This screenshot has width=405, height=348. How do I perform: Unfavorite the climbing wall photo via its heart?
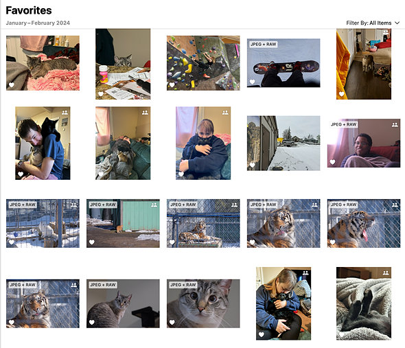pyautogui.click(x=172, y=84)
